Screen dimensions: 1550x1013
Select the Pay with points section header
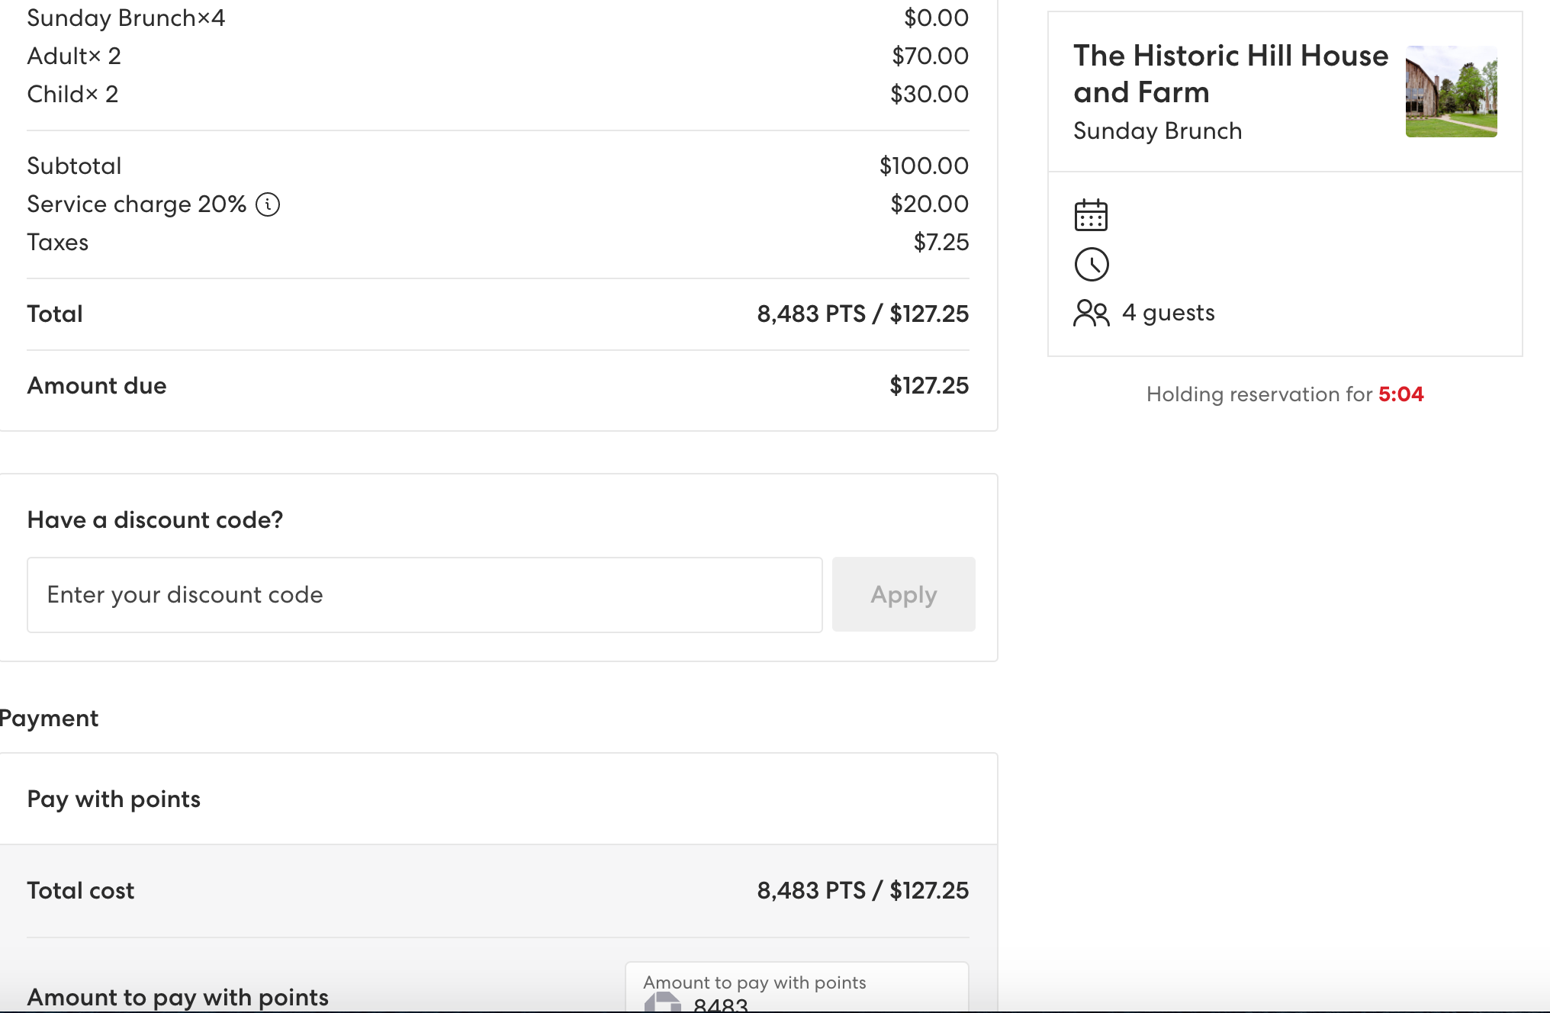coord(114,799)
